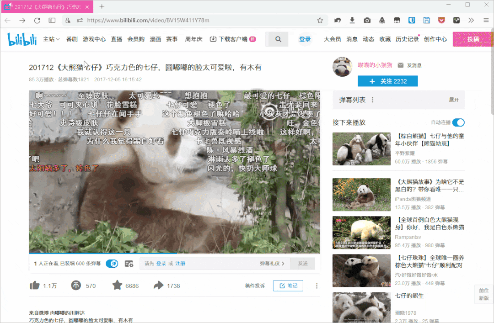Click 下载客户端 download link

point(233,39)
